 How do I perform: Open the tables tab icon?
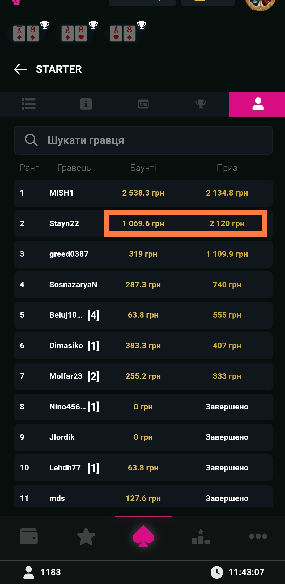coord(143,104)
